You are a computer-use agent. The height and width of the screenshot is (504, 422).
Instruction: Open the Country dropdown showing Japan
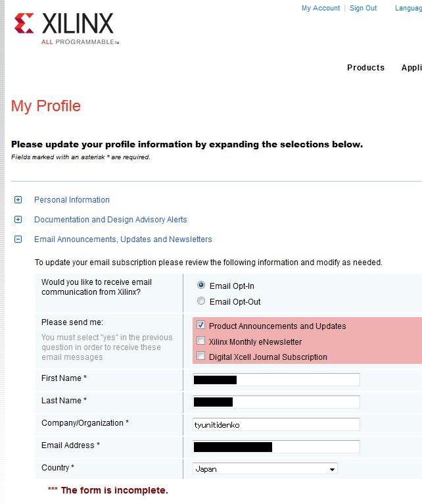[265, 469]
